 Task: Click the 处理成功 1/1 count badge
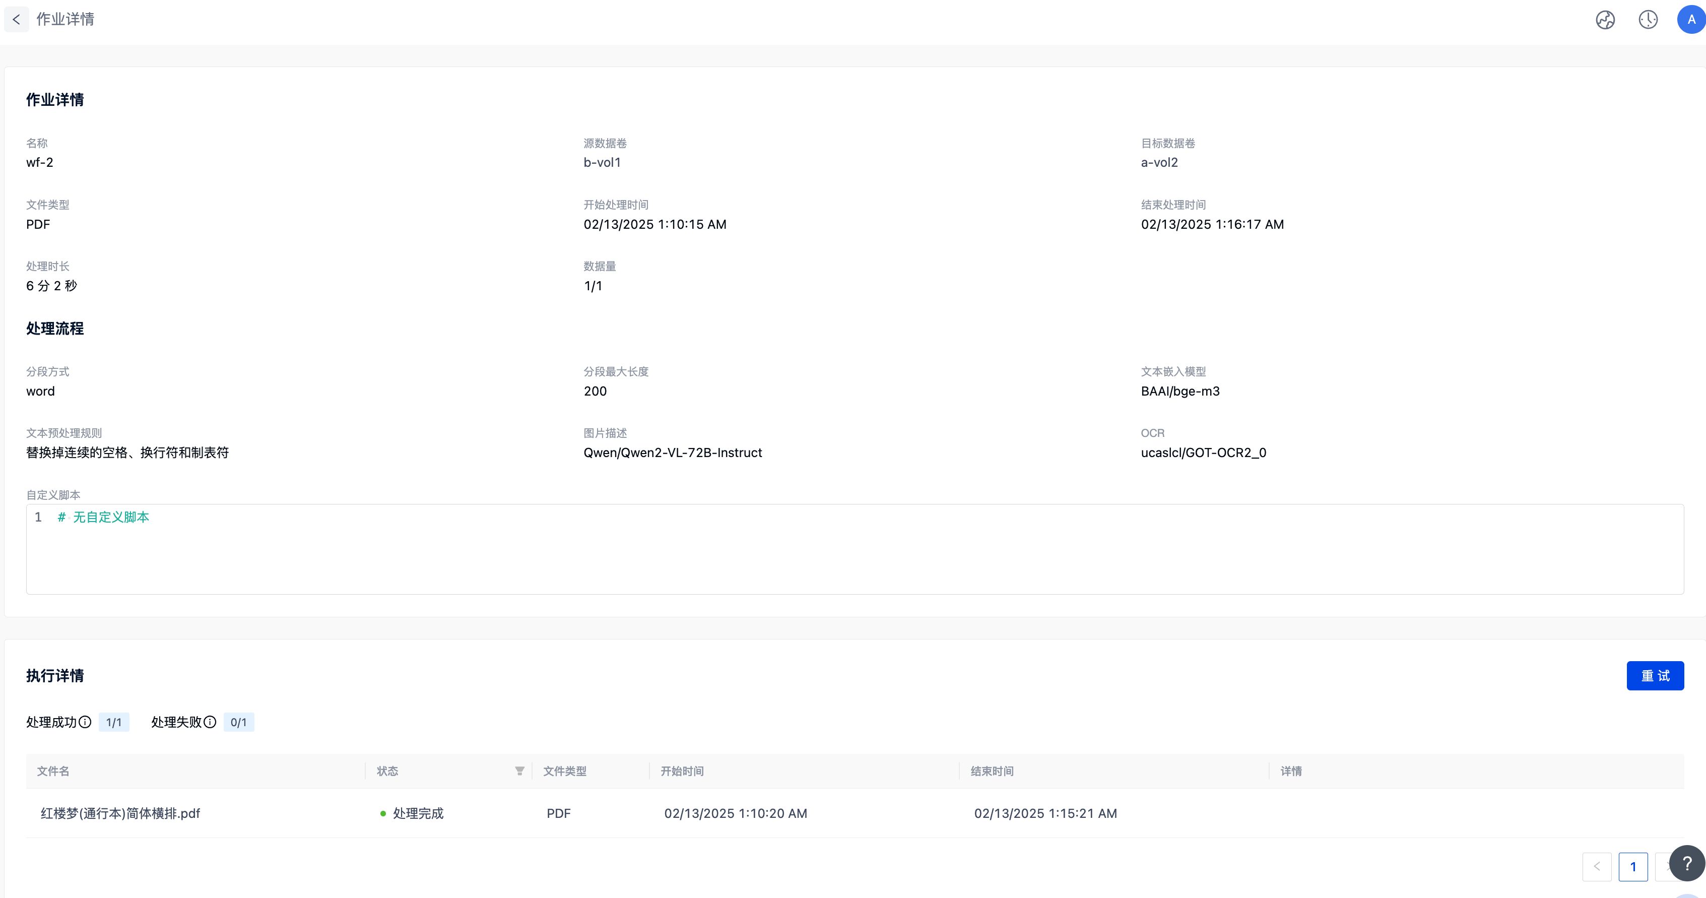coord(114,722)
